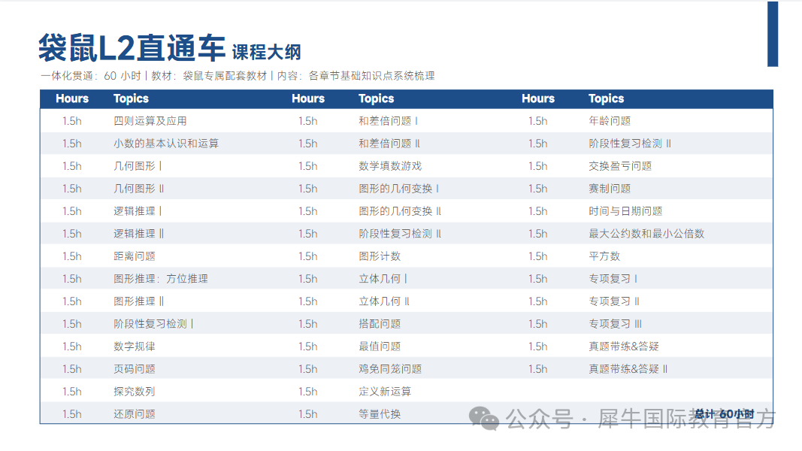Click the 和差倍问题 II topic
The width and height of the screenshot is (802, 451).
coord(389,144)
